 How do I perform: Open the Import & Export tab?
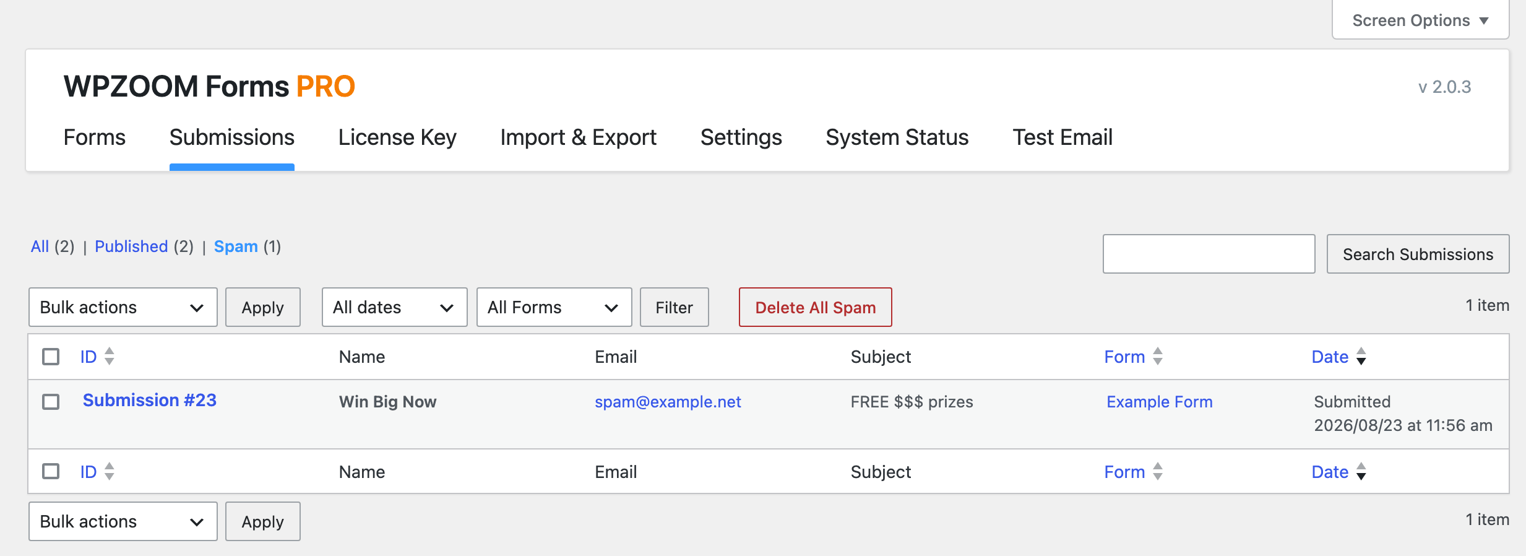pyautogui.click(x=579, y=137)
